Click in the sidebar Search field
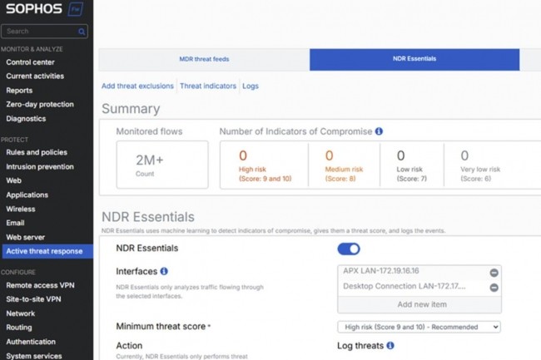This screenshot has height=360, width=541. 40,32
